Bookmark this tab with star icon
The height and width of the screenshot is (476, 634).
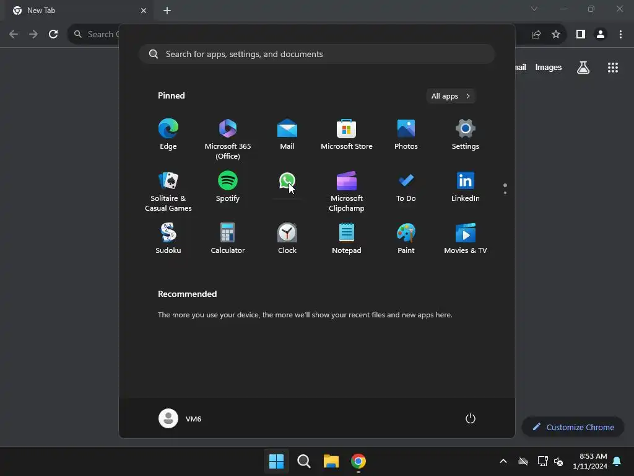556,35
